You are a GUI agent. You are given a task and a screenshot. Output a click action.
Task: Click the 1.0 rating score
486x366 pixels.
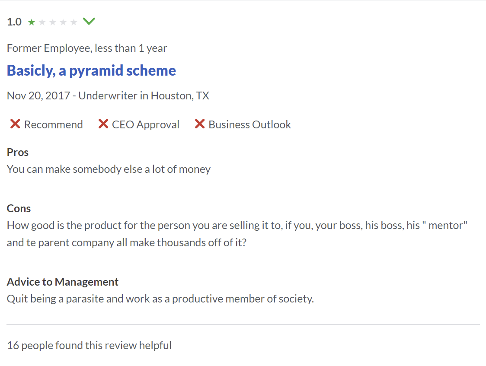tap(14, 22)
